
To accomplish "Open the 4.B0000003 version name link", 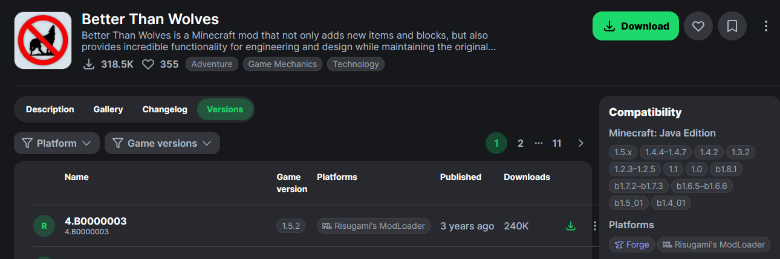I will click(96, 221).
